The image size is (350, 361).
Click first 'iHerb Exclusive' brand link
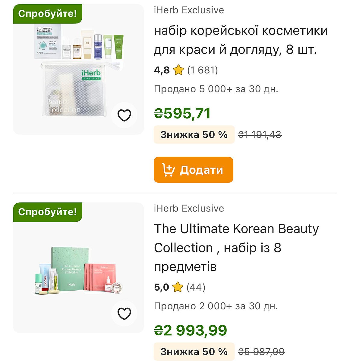(189, 10)
